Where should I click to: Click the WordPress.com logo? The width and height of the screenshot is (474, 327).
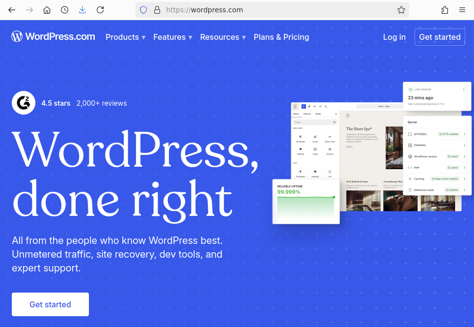54,37
